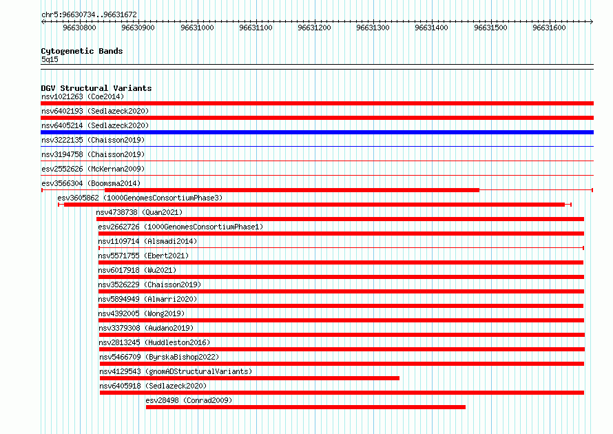The image size is (613, 434).
Task: Click the red bar for nsv4738738 Quan2021
Action: [x=340, y=219]
